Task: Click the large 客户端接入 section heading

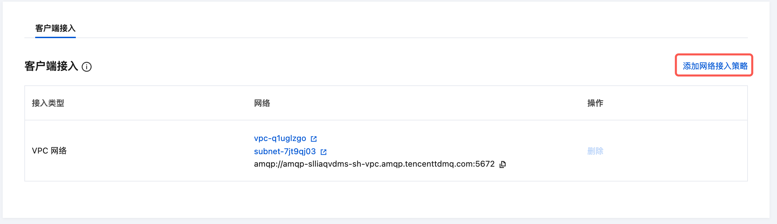Action: pyautogui.click(x=51, y=66)
